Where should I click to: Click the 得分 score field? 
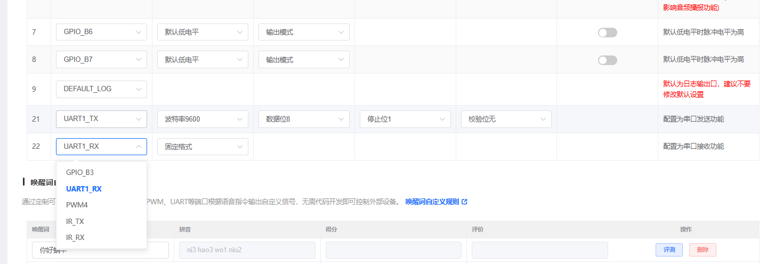coord(393,250)
